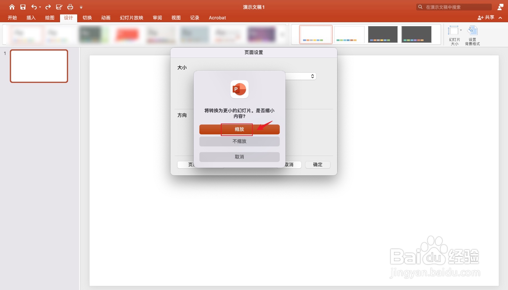Open the 幻灯片大小 slide size menu

pyautogui.click(x=455, y=35)
